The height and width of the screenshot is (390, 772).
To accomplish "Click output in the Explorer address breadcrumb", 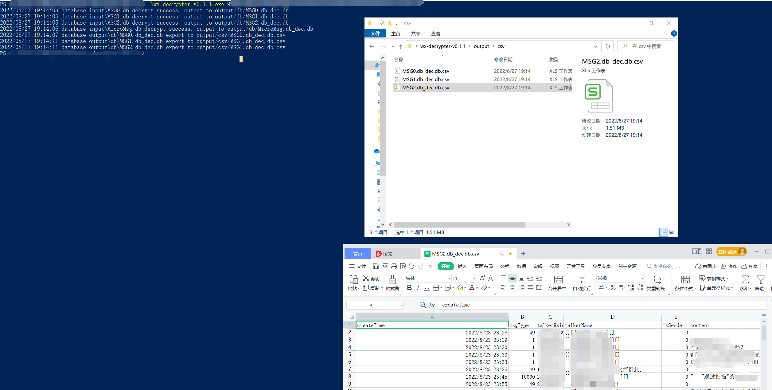I will 481,46.
